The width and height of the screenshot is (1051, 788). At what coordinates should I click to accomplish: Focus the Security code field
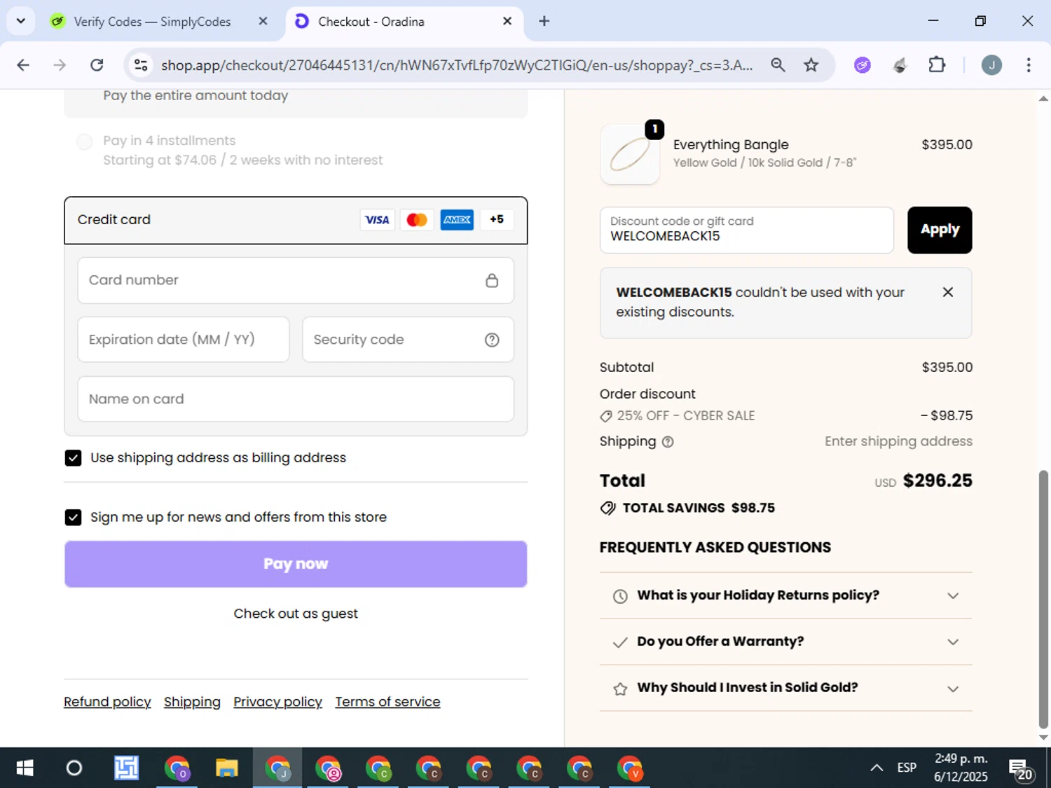coord(408,340)
